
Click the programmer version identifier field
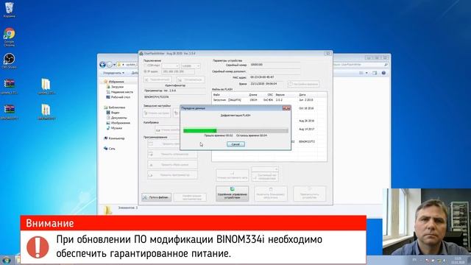(x=174, y=91)
